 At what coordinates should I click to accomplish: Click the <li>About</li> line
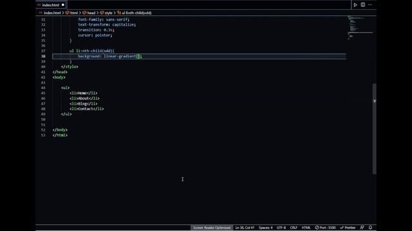coord(84,98)
